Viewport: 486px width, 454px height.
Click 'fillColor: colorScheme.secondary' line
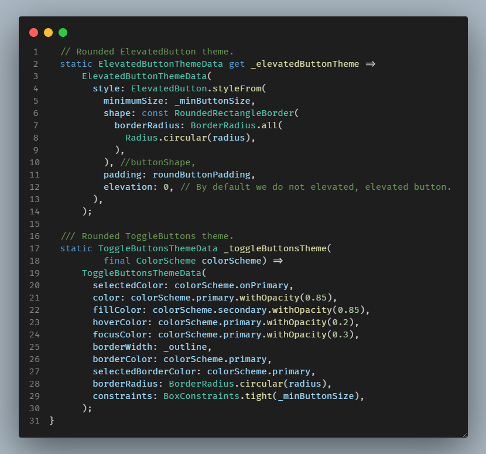click(x=231, y=310)
